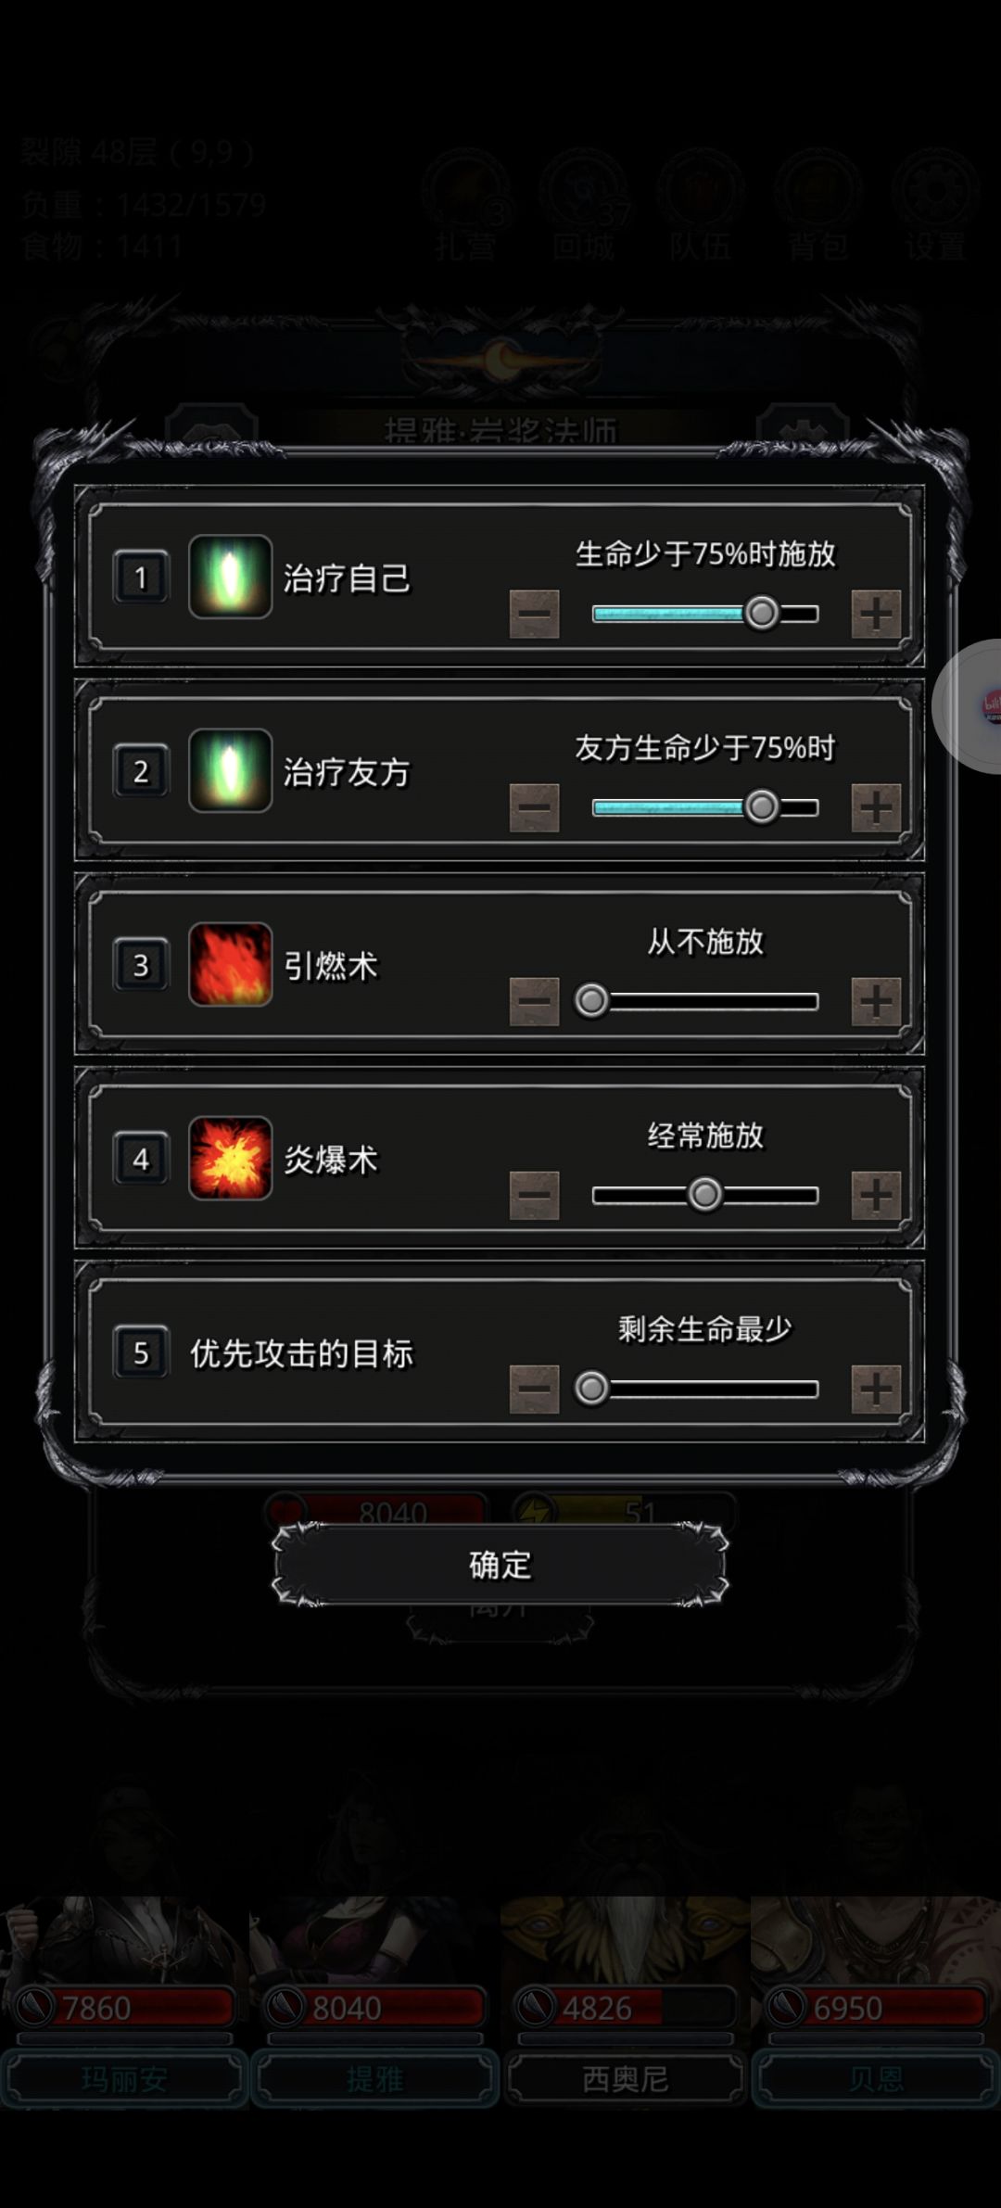Click the 炎爆术 frequency slider knob

coord(704,1194)
